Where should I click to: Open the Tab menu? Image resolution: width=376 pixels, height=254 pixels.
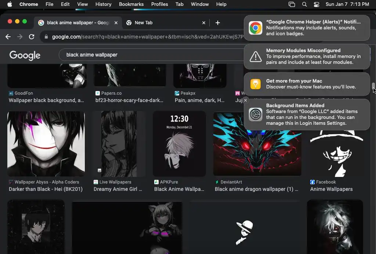(179, 4)
